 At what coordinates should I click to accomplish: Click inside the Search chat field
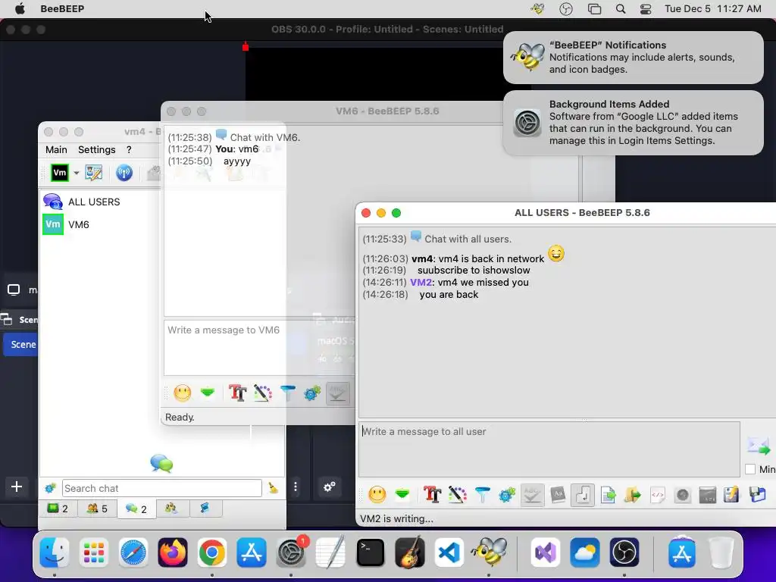[x=162, y=489]
